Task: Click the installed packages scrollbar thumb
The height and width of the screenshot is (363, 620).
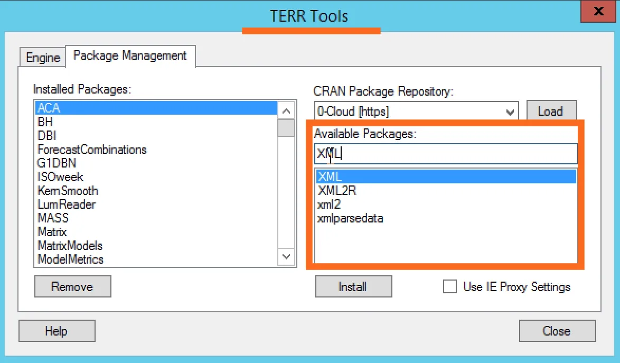Action: (x=286, y=128)
